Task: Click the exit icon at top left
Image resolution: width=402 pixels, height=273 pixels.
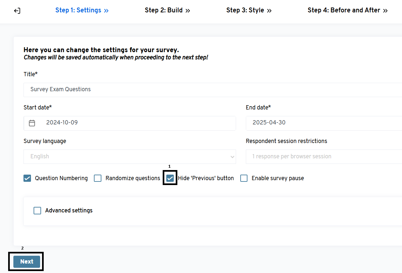Action: point(17,11)
